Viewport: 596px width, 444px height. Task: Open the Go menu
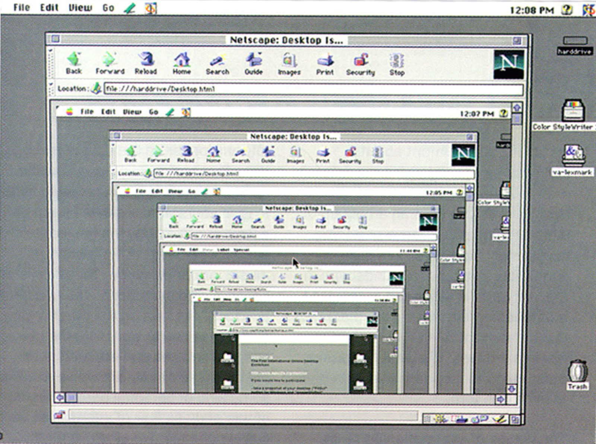pos(108,7)
